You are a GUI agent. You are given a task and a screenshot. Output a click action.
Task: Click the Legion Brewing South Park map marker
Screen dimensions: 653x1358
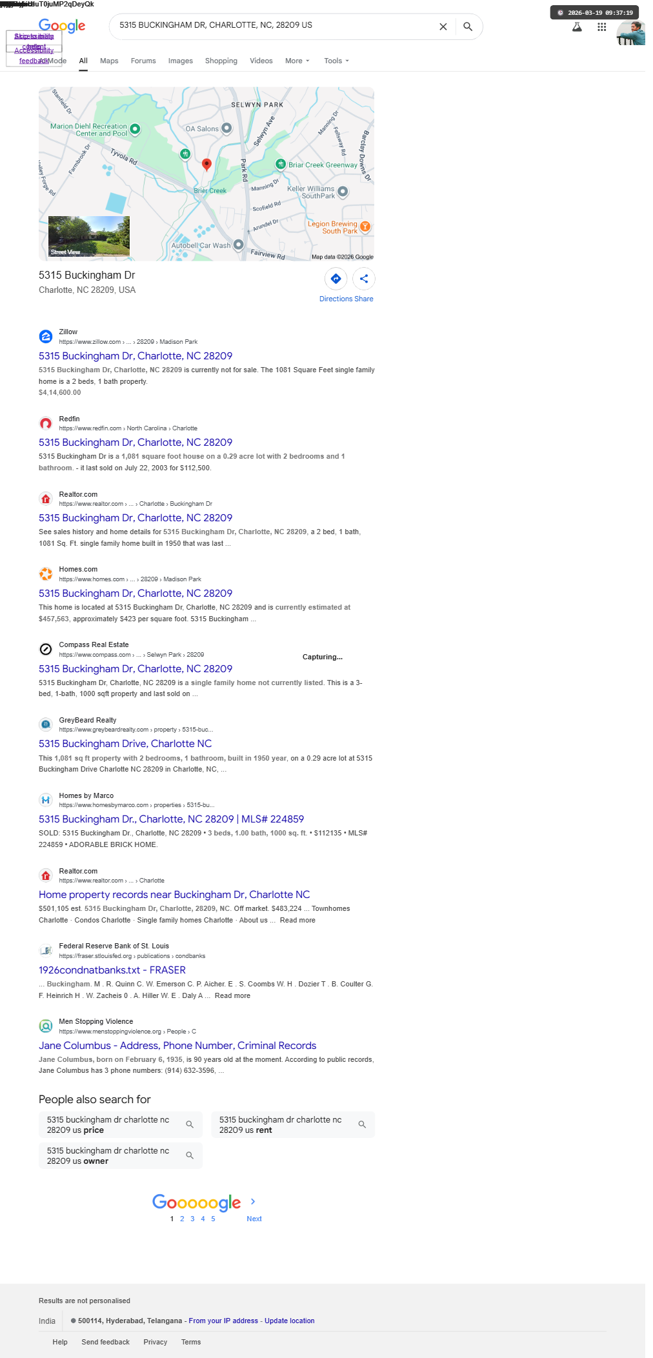pos(365,226)
